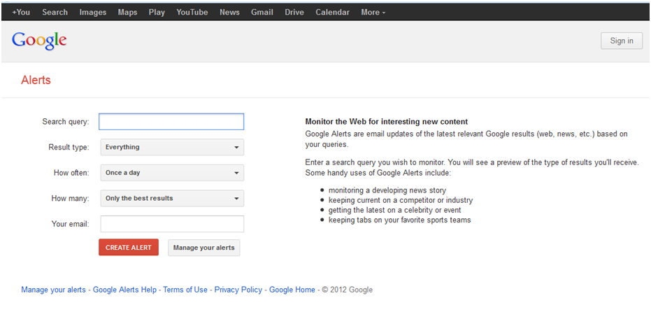Image resolution: width=651 pixels, height=312 pixels.
Task: Open the Result type dropdown showing Everything
Action: click(x=172, y=147)
